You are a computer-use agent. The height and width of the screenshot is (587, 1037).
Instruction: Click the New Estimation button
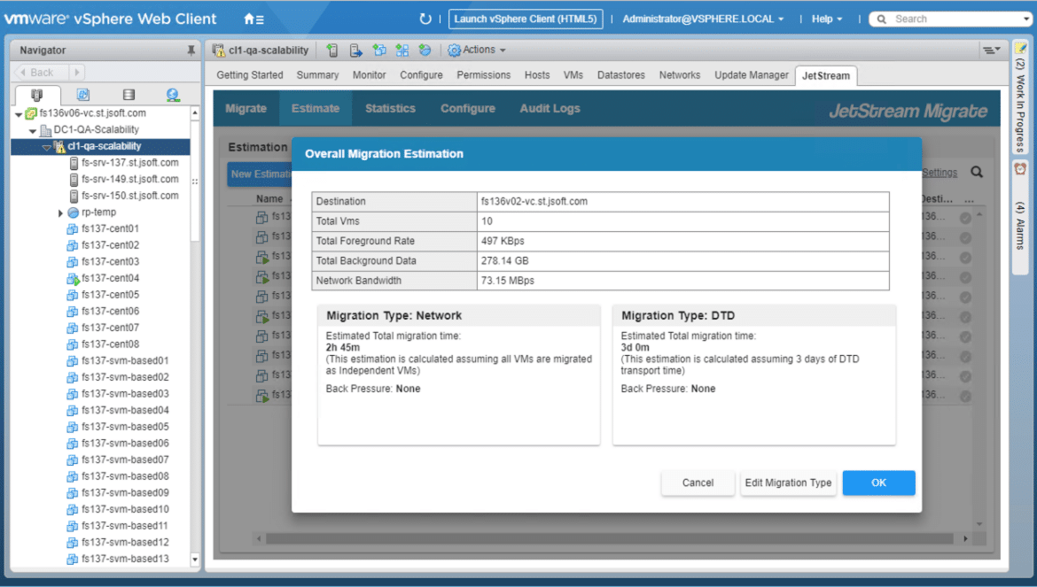click(x=261, y=174)
